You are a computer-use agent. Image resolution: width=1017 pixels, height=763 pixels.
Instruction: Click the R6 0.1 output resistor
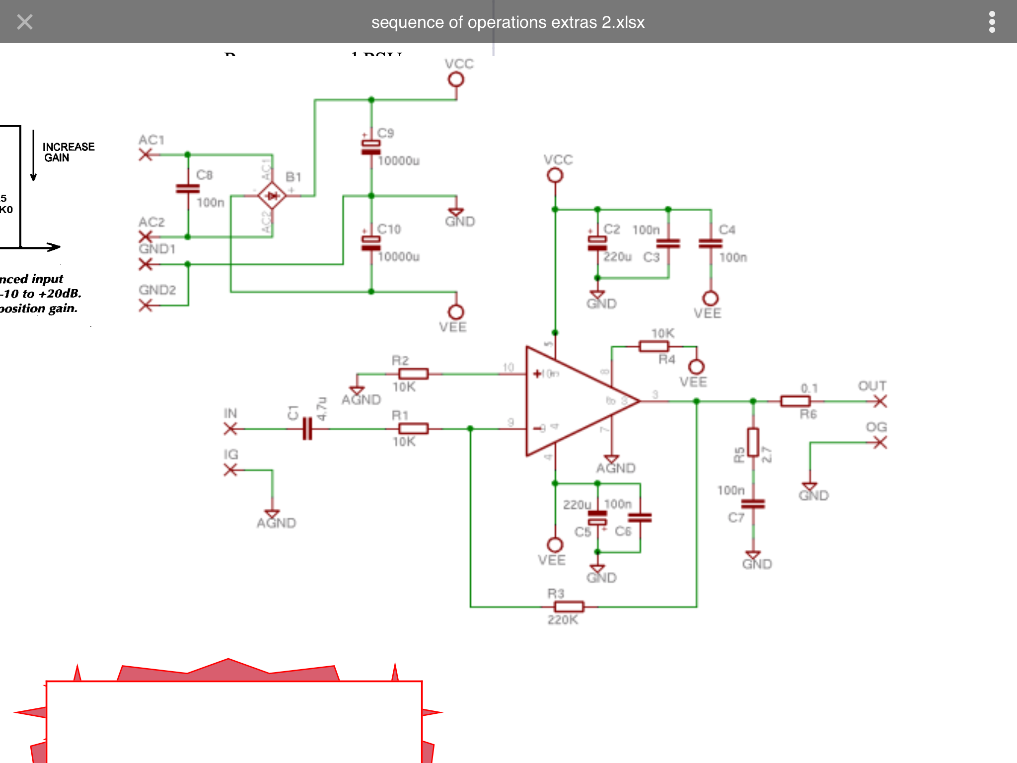point(795,401)
